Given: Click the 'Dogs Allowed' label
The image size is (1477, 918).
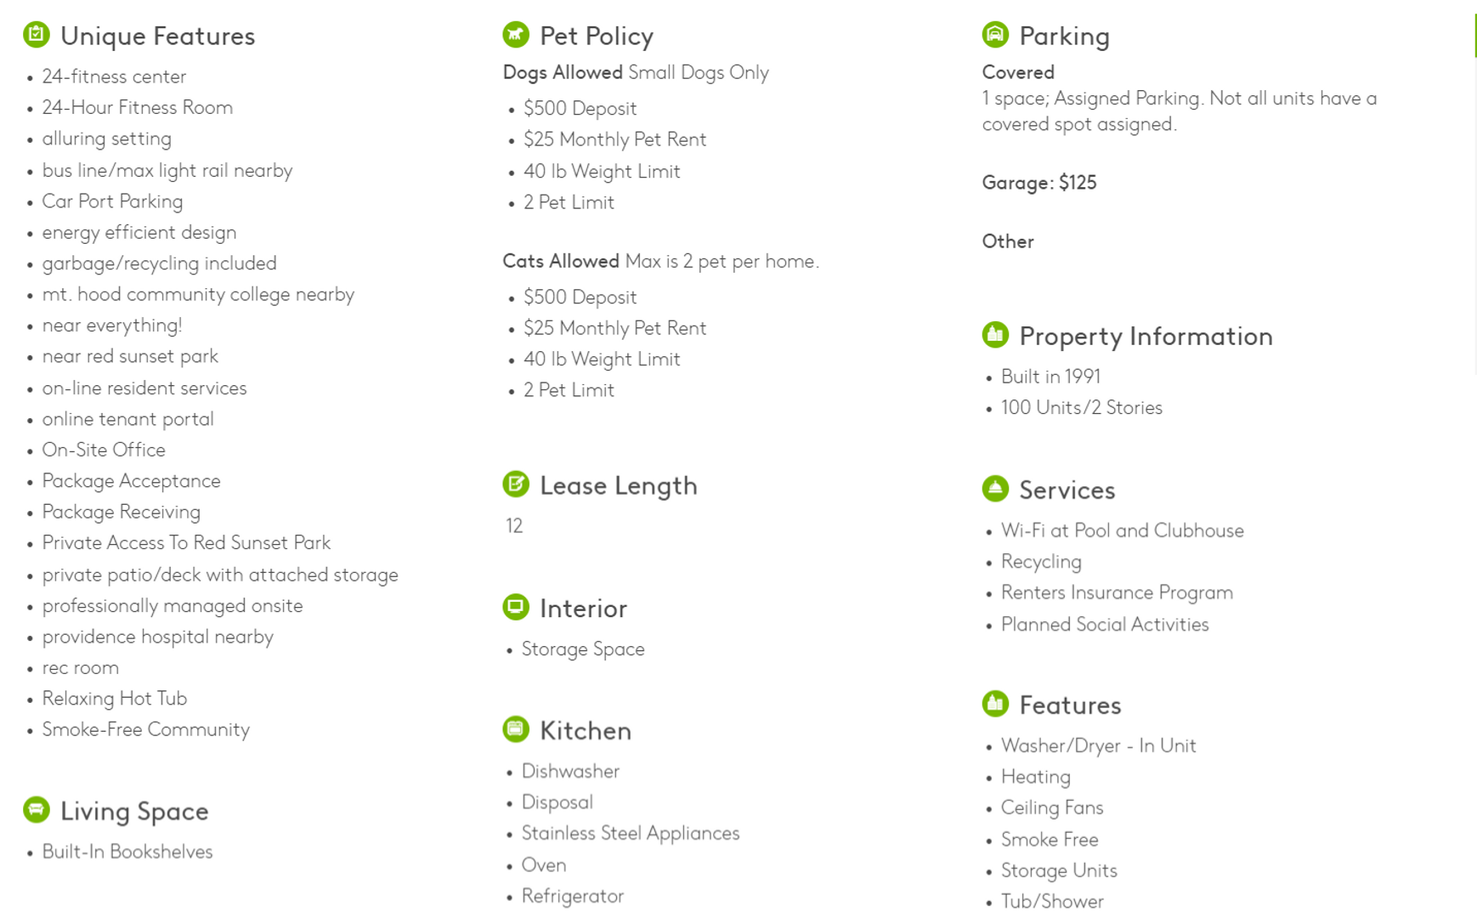Looking at the screenshot, I should 563,73.
